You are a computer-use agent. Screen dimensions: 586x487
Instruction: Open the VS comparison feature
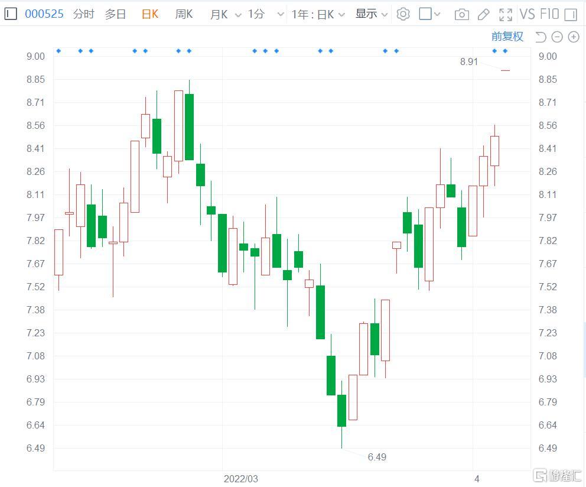(x=528, y=14)
